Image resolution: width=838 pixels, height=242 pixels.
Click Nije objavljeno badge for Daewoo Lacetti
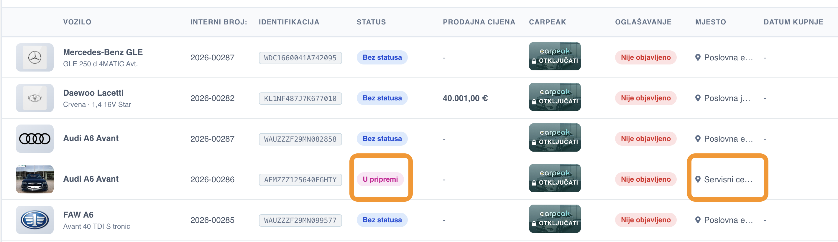[645, 98]
